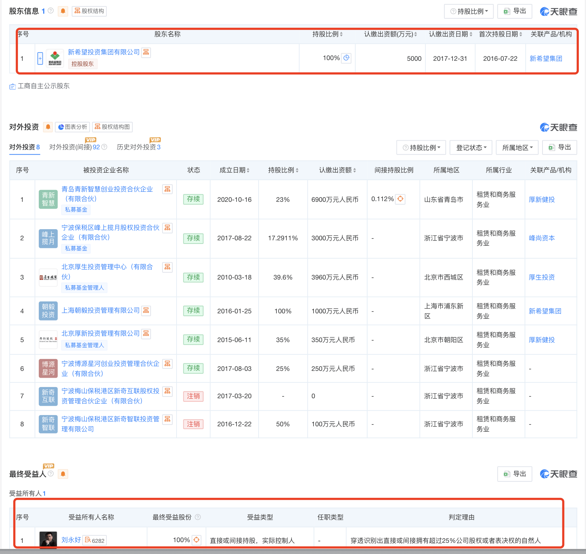Click the bell alert icon beside 股东信息

coord(63,11)
